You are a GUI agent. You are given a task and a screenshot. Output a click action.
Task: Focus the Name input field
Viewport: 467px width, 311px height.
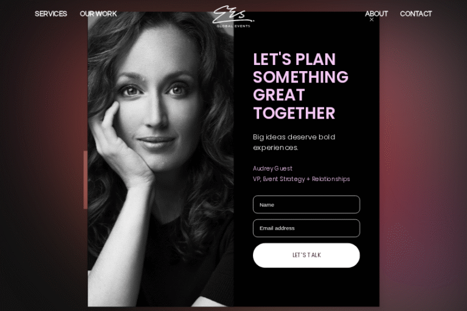pos(306,205)
